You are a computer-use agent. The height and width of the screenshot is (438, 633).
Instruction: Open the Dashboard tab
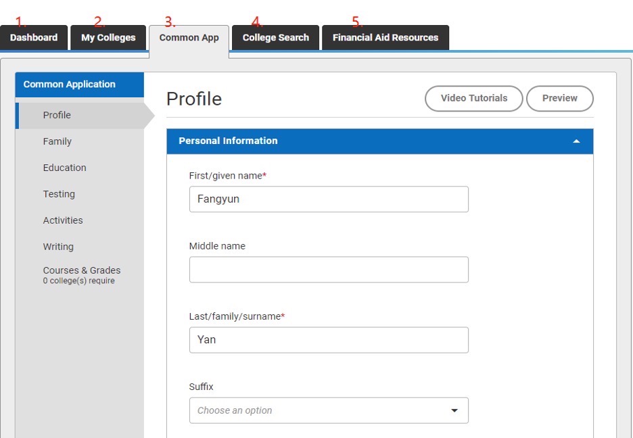(x=34, y=38)
